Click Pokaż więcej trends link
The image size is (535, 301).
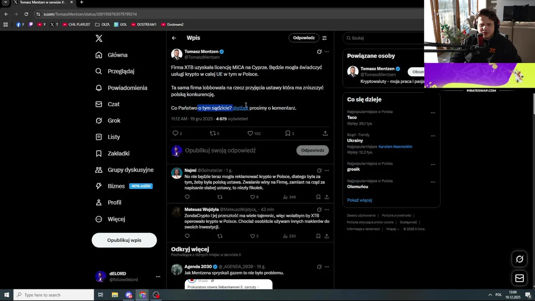click(359, 200)
